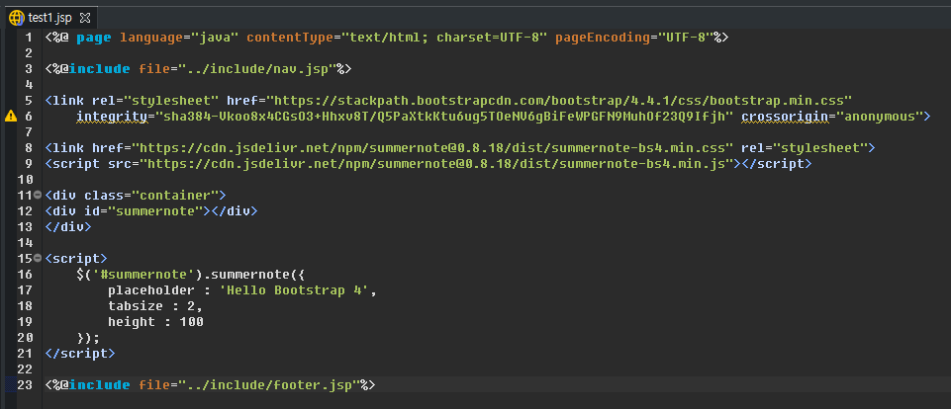Image resolution: width=951 pixels, height=409 pixels.
Task: Collapse the script block fold at line 15
Action: 39,258
